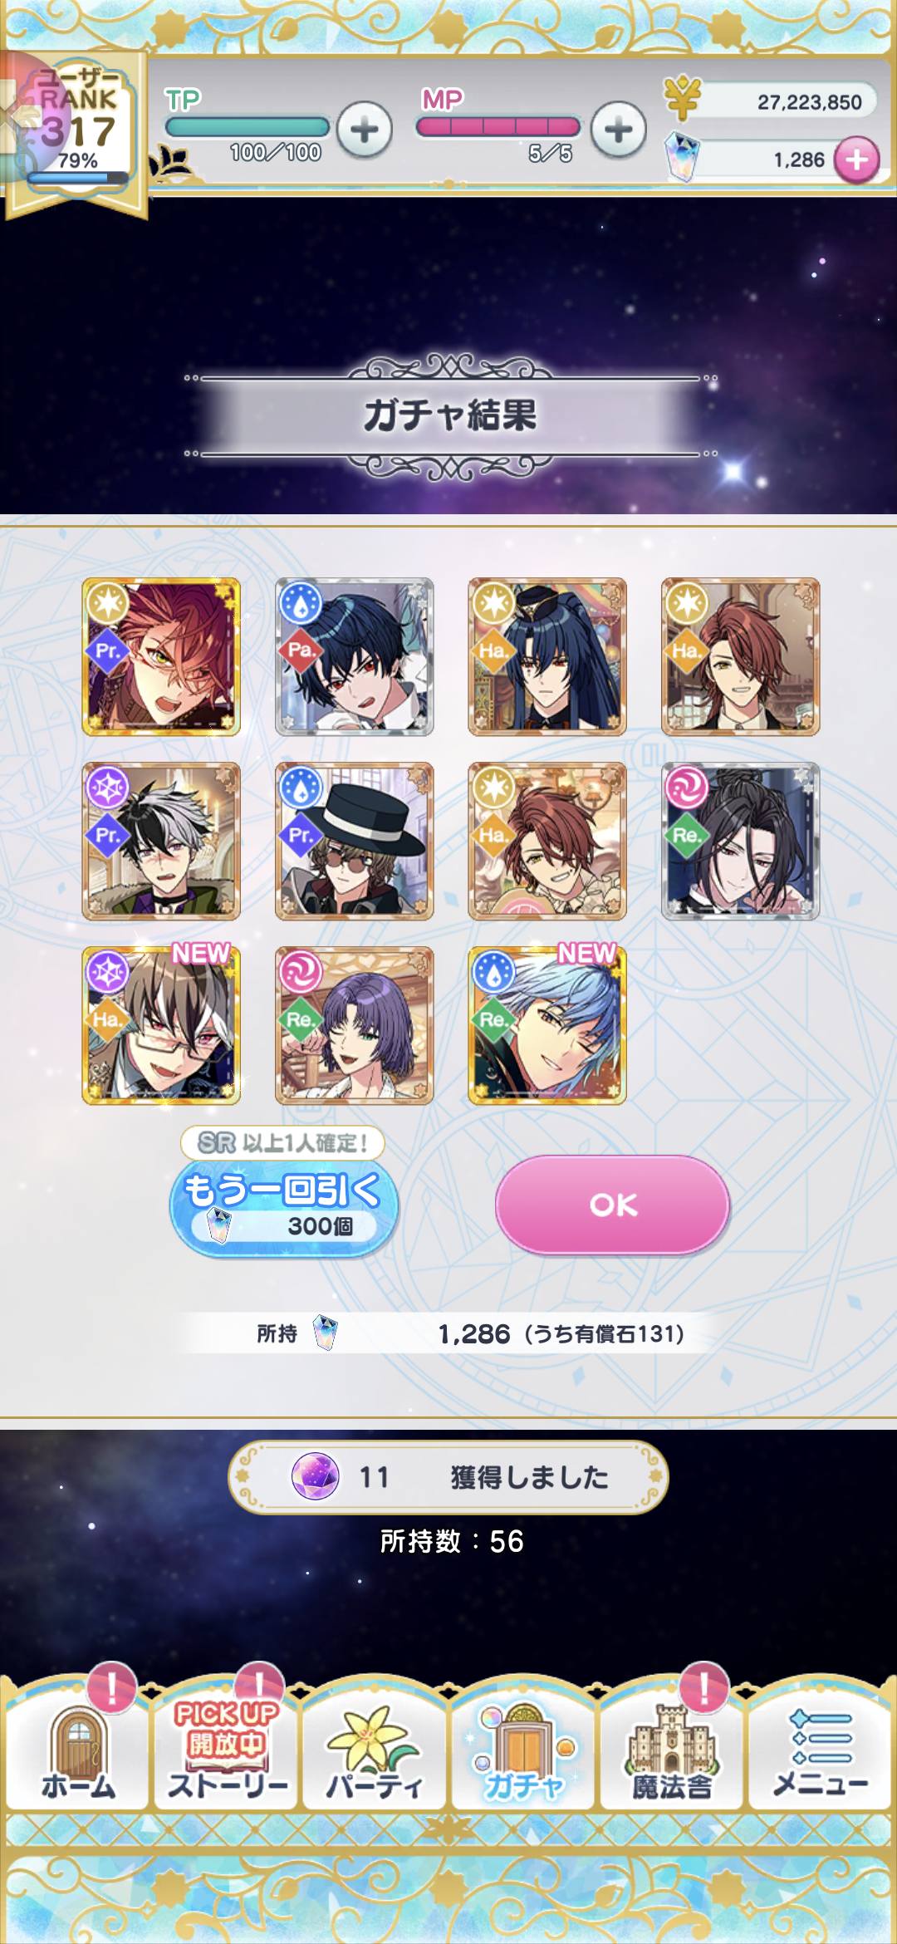Image resolution: width=897 pixels, height=1944 pixels.
Task: View the NEW glasses character card
Action: [161, 1025]
